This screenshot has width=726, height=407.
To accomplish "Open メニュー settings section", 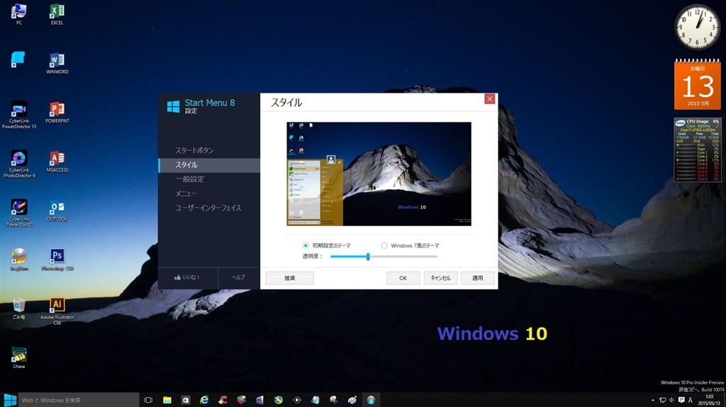I will click(x=209, y=193).
